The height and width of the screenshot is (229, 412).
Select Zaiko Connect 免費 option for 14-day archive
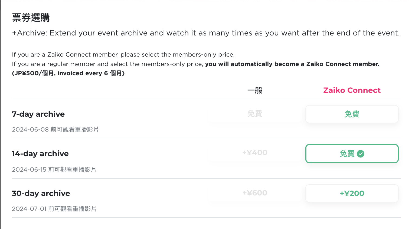click(352, 154)
